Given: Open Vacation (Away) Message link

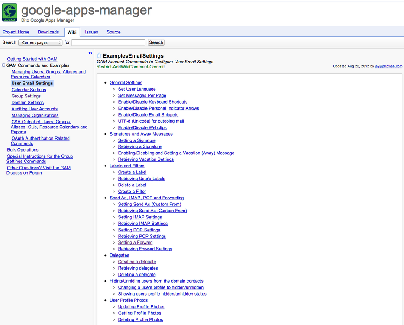Looking at the screenshot, I should (176, 153).
